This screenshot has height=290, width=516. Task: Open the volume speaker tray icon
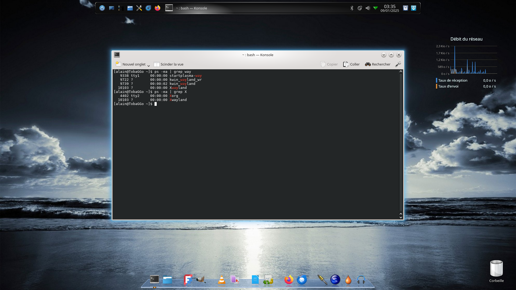[368, 8]
